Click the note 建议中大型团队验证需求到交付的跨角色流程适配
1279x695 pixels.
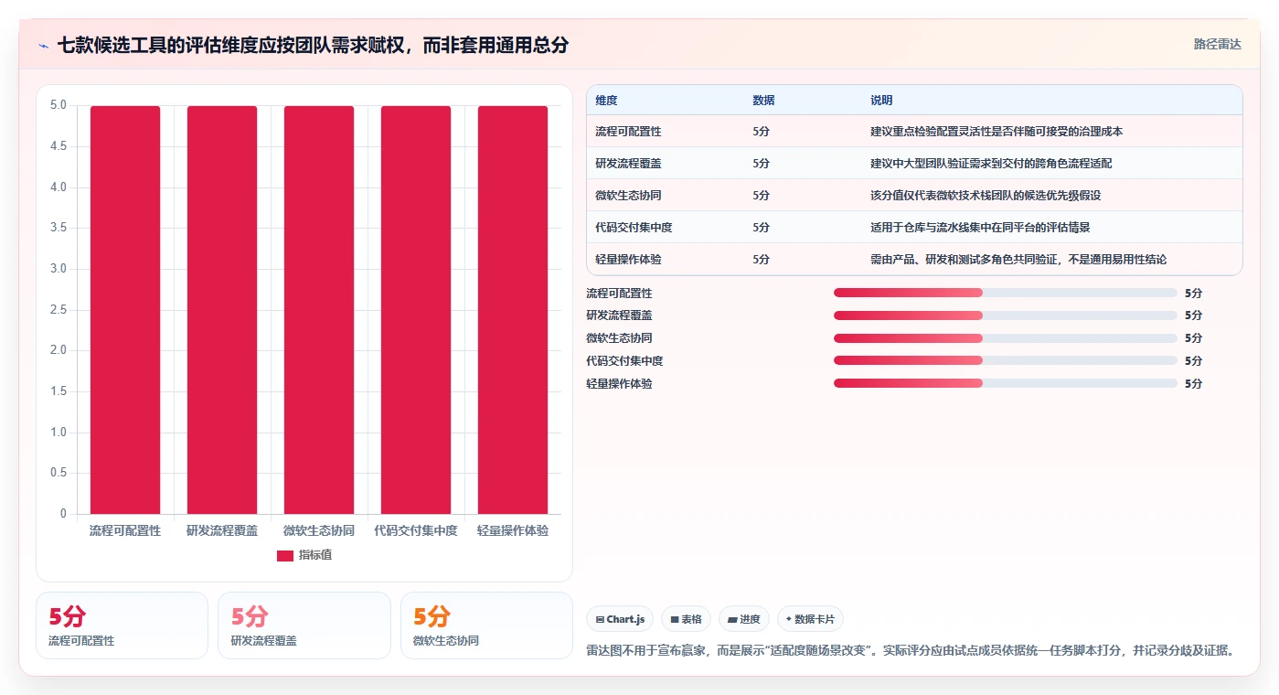point(991,164)
